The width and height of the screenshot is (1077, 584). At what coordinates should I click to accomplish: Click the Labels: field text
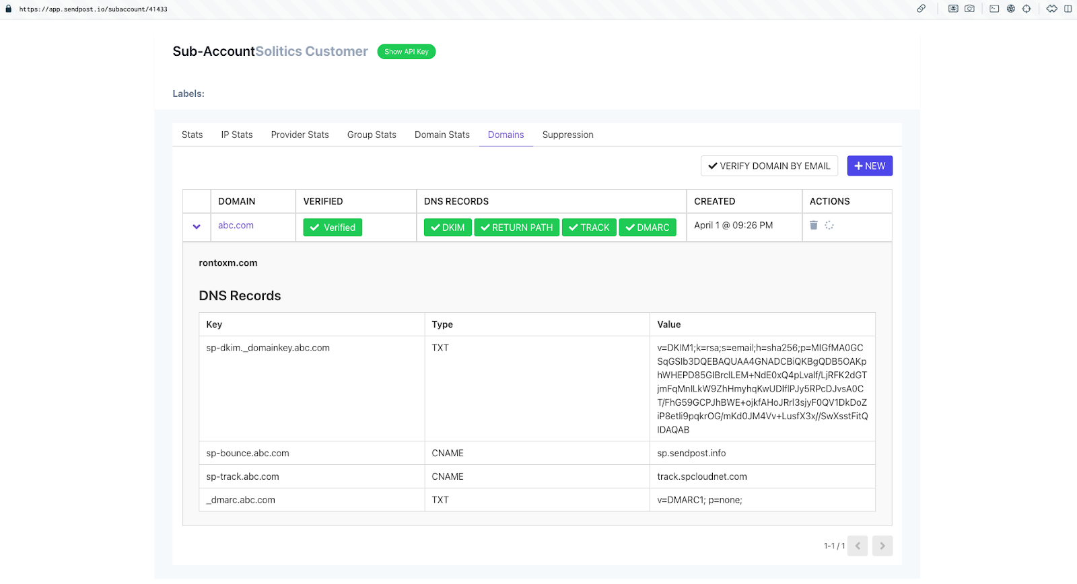[x=188, y=94]
